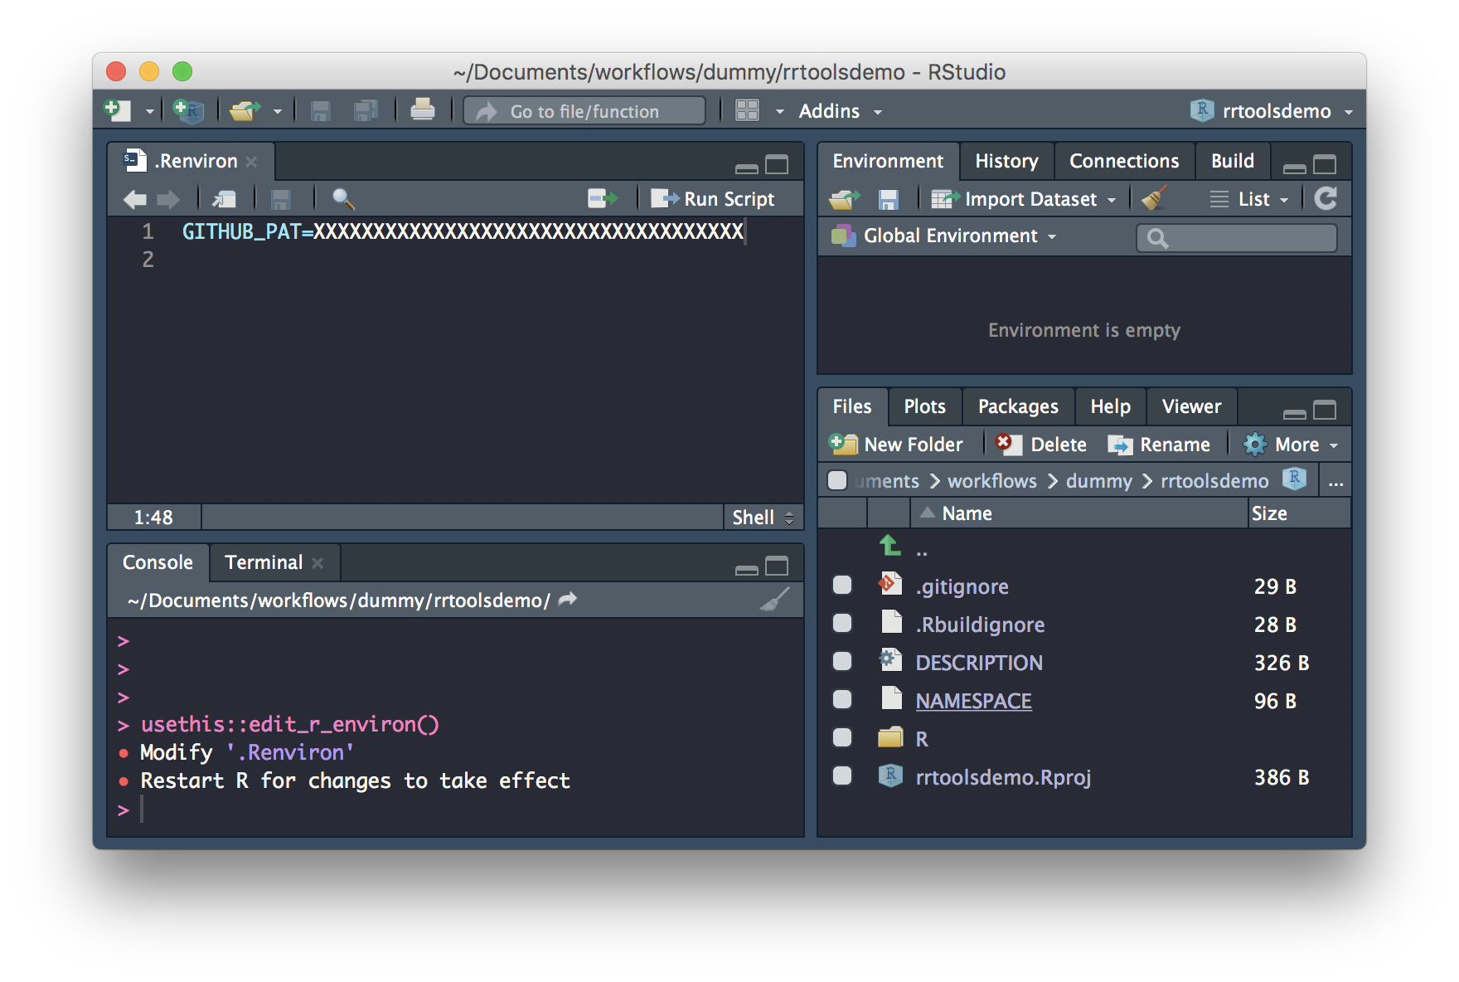Screen dimensions: 1459x982
Task: Open the workspace panes dropdown arrow
Action: coord(779,111)
